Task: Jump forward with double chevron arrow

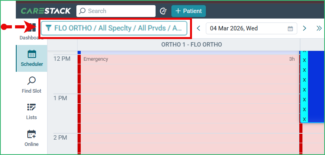Action: click(x=319, y=28)
